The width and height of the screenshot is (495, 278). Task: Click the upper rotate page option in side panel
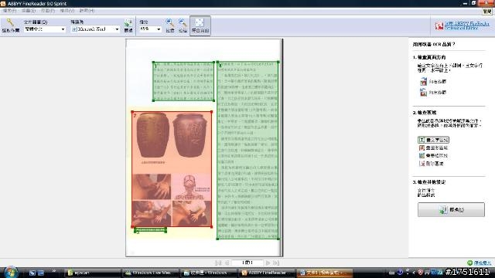tap(433, 82)
